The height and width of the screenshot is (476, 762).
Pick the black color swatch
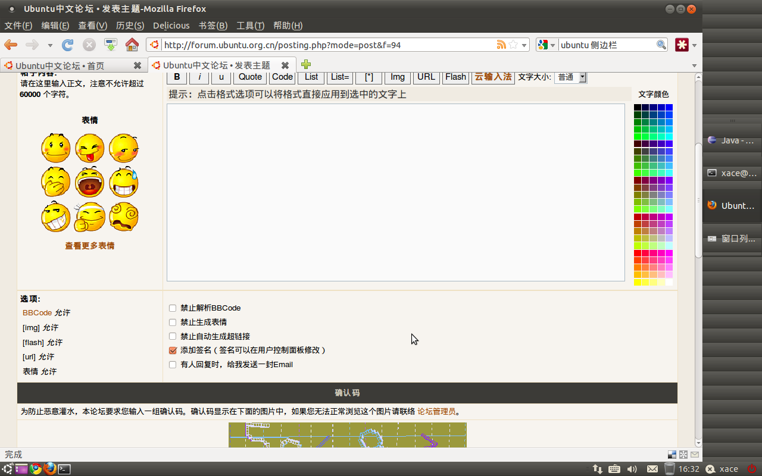click(x=638, y=108)
